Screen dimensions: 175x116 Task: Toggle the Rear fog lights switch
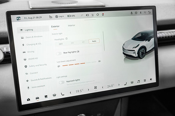pos(59,53)
